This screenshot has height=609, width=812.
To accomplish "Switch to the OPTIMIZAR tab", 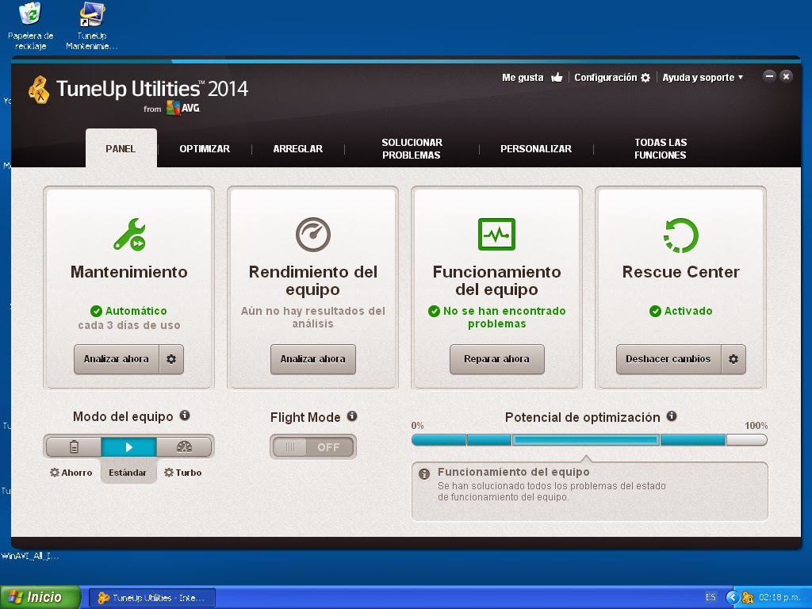I will (205, 148).
